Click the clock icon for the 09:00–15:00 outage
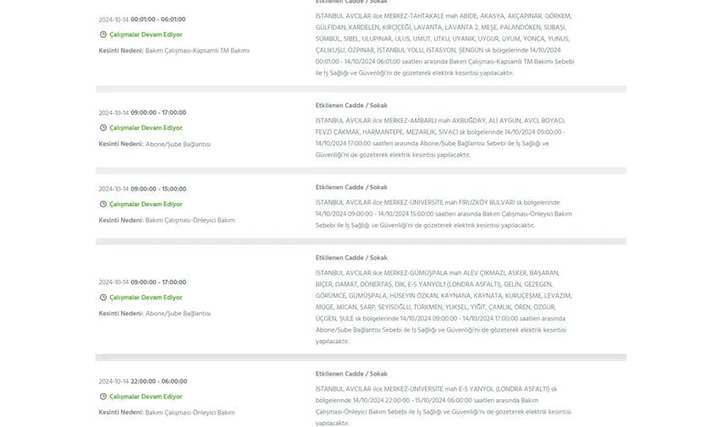The height and width of the screenshot is (427, 728). [103, 205]
